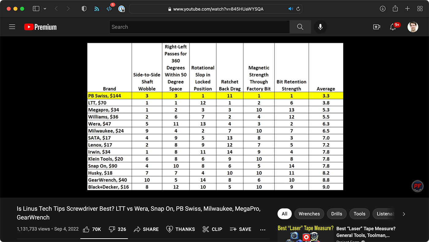Click the search magnifier button

click(x=300, y=27)
